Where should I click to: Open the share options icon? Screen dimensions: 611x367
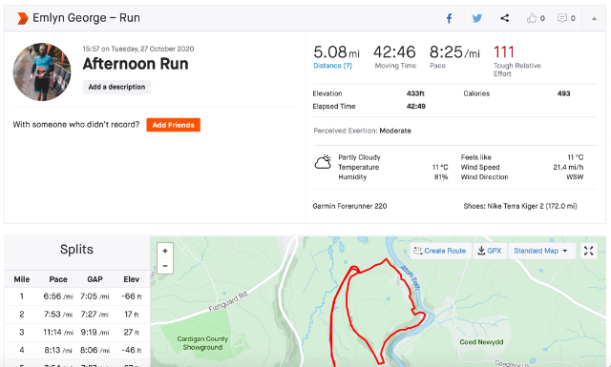point(505,18)
